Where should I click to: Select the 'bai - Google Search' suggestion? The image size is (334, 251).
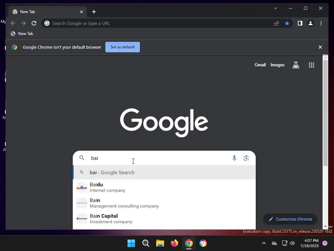click(164, 172)
